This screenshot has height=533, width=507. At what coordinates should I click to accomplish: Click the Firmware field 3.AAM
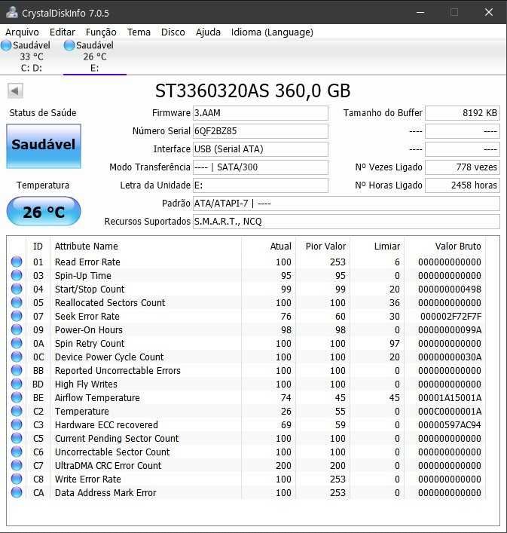point(261,113)
